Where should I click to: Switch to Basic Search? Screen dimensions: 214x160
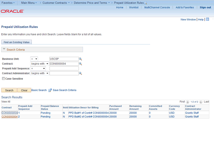pos(39,90)
